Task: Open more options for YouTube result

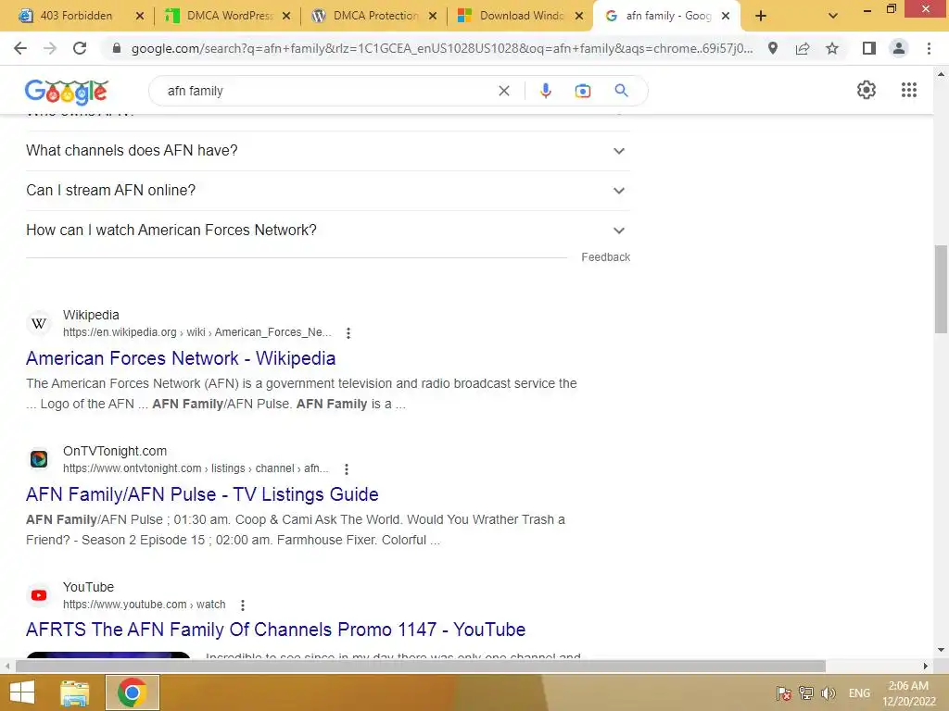Action: pyautogui.click(x=243, y=605)
